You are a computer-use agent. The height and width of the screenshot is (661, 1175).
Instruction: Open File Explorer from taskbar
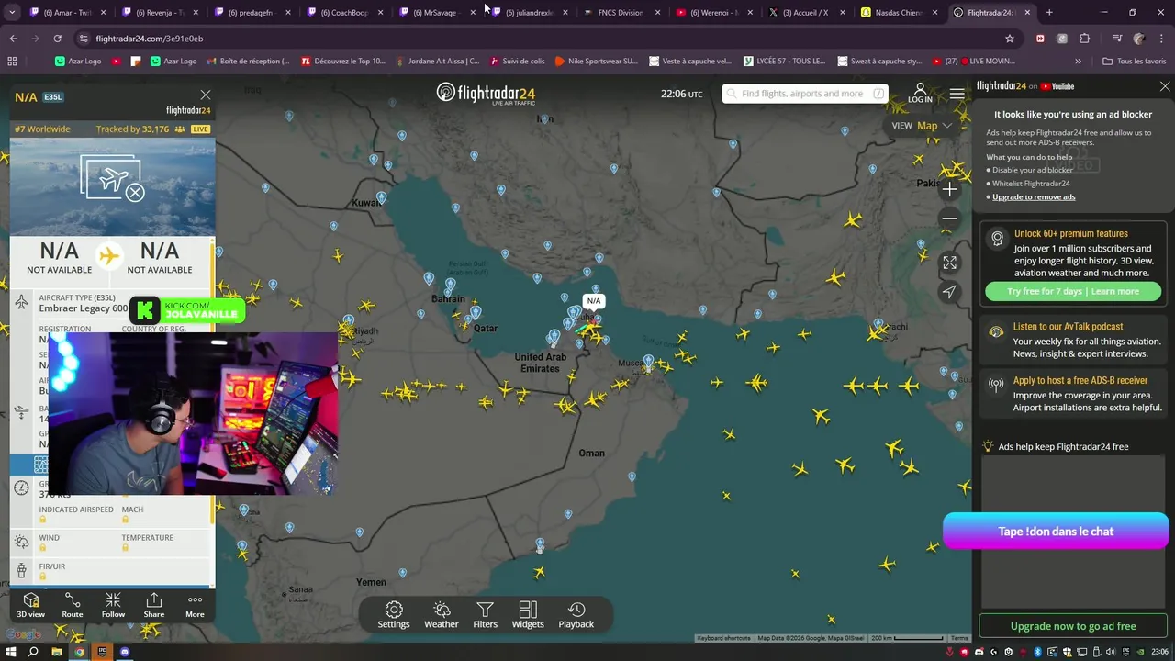(x=57, y=652)
